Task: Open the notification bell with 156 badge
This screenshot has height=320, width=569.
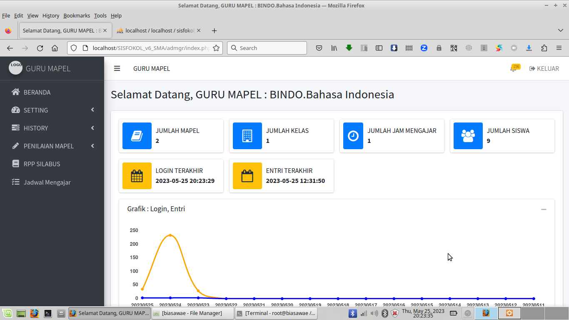Action: (x=515, y=68)
